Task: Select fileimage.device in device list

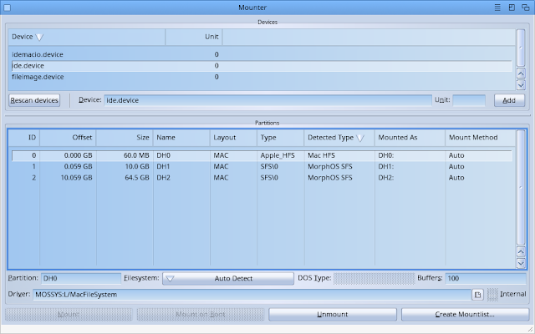Action: 262,77
